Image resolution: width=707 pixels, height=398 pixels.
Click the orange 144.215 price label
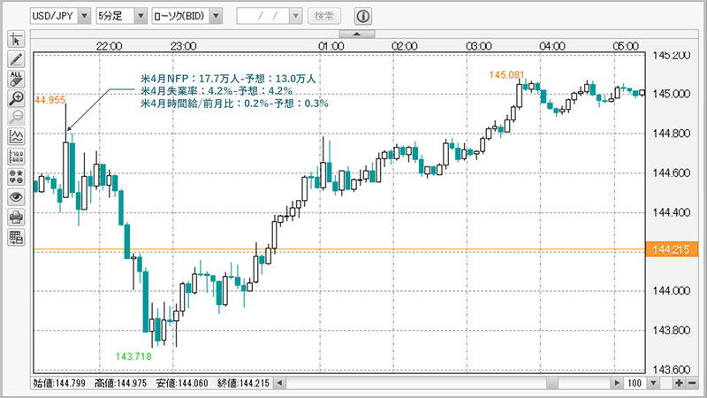pos(672,249)
